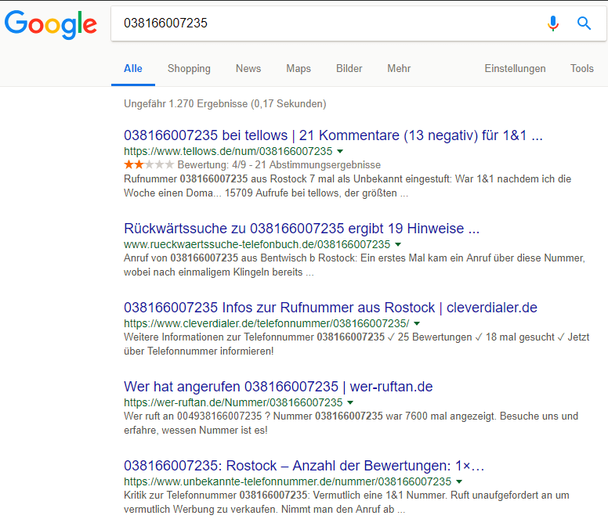Click the https://wer-ruftan.de URL text

[x=233, y=402]
